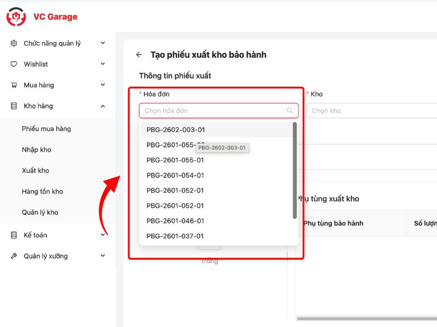
Task: Click the heart icon next to Wishlist
Action: pyautogui.click(x=14, y=64)
